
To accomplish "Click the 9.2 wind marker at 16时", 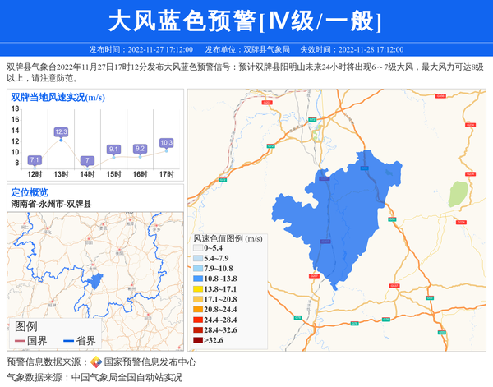I will coord(140,149).
